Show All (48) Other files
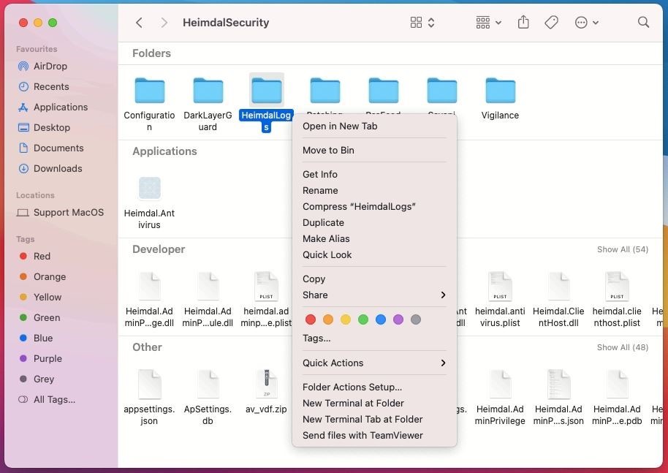The image size is (668, 473). click(x=623, y=347)
